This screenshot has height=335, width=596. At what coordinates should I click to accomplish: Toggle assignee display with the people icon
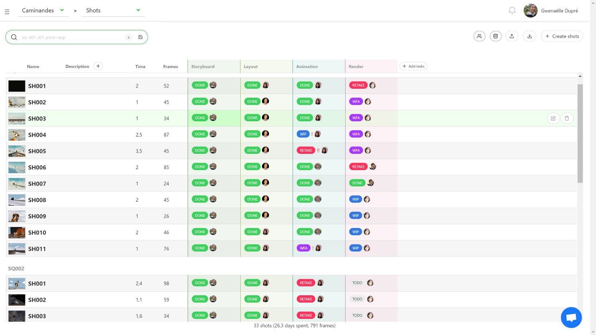coord(479,36)
